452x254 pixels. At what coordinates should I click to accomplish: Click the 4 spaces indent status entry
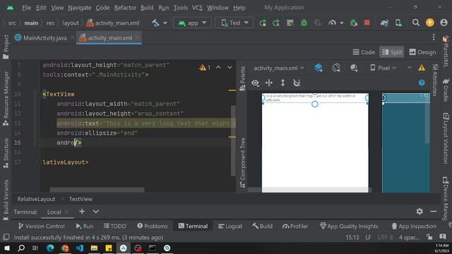[x=409, y=237]
